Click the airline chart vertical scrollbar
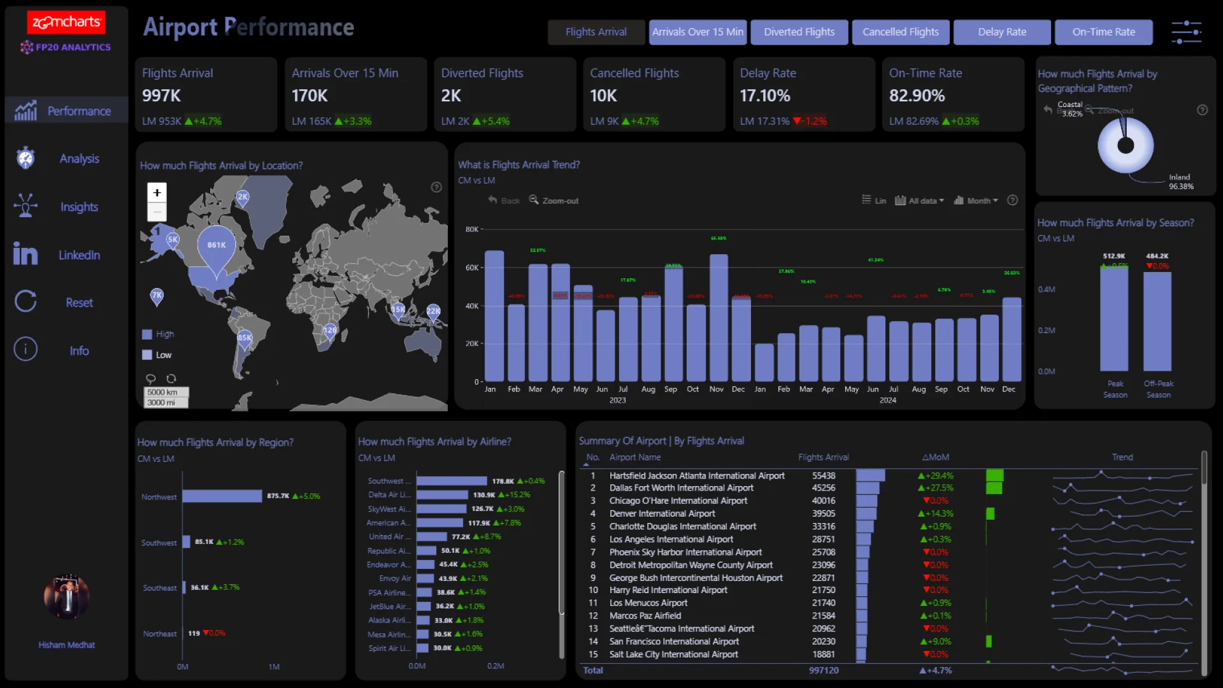This screenshot has width=1223, height=688. (561, 543)
